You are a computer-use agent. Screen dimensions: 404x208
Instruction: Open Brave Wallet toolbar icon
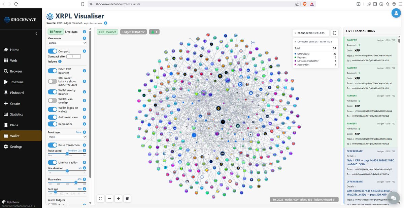click(x=380, y=4)
